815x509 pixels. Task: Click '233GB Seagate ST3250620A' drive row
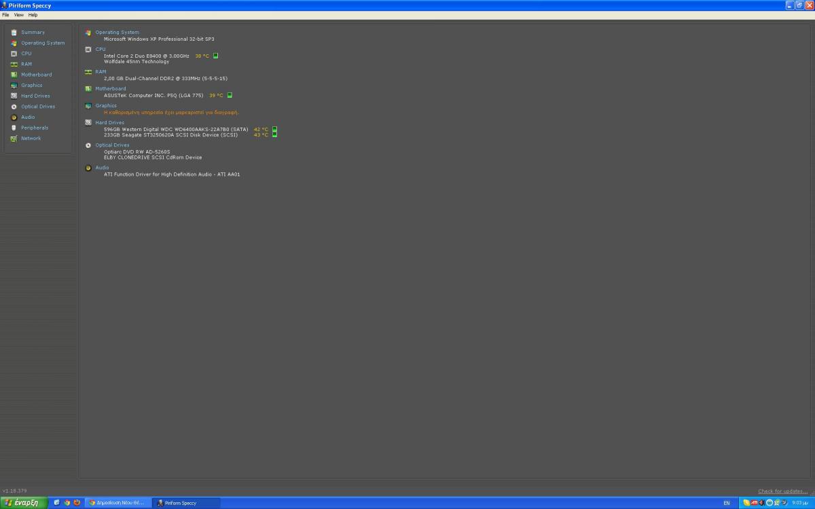(170, 134)
